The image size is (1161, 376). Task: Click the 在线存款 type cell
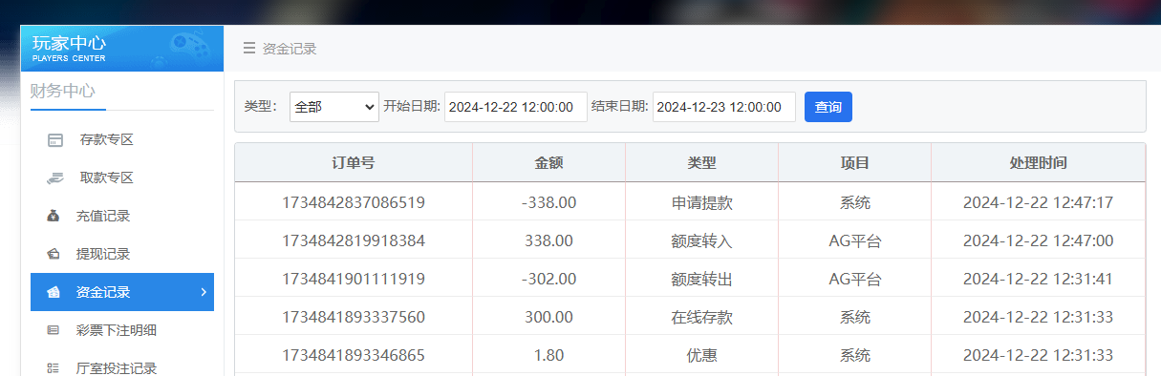[701, 317]
